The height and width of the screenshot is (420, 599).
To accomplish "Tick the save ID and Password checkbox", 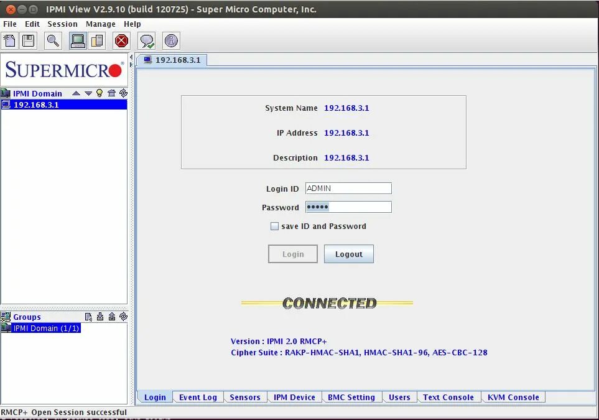I will (274, 226).
